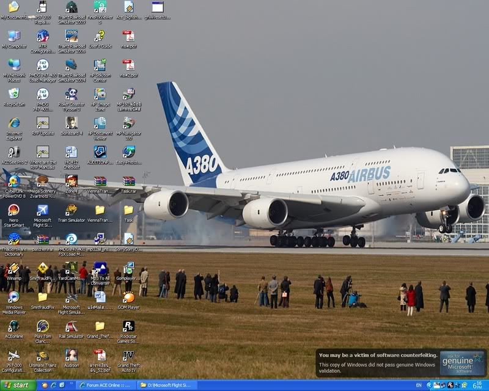Select the Play Tom Clancy shortcut

(x=43, y=332)
